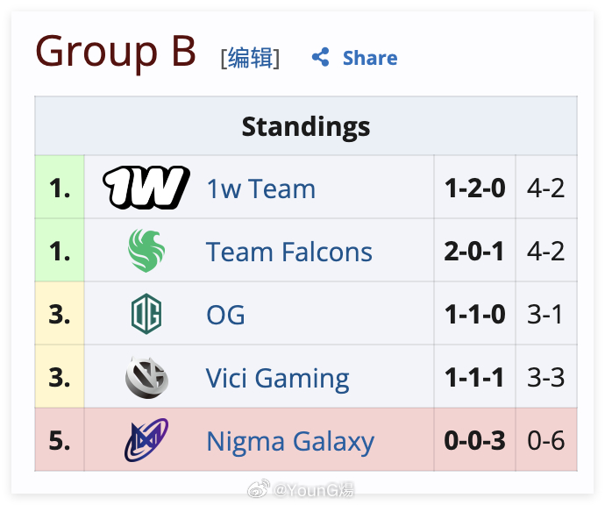
Task: Click the Share text link
Action: (x=370, y=58)
